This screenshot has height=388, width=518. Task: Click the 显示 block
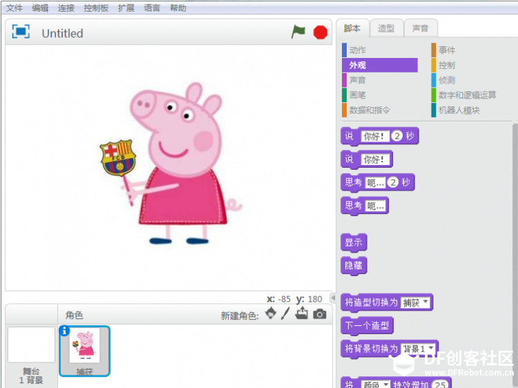tap(354, 243)
